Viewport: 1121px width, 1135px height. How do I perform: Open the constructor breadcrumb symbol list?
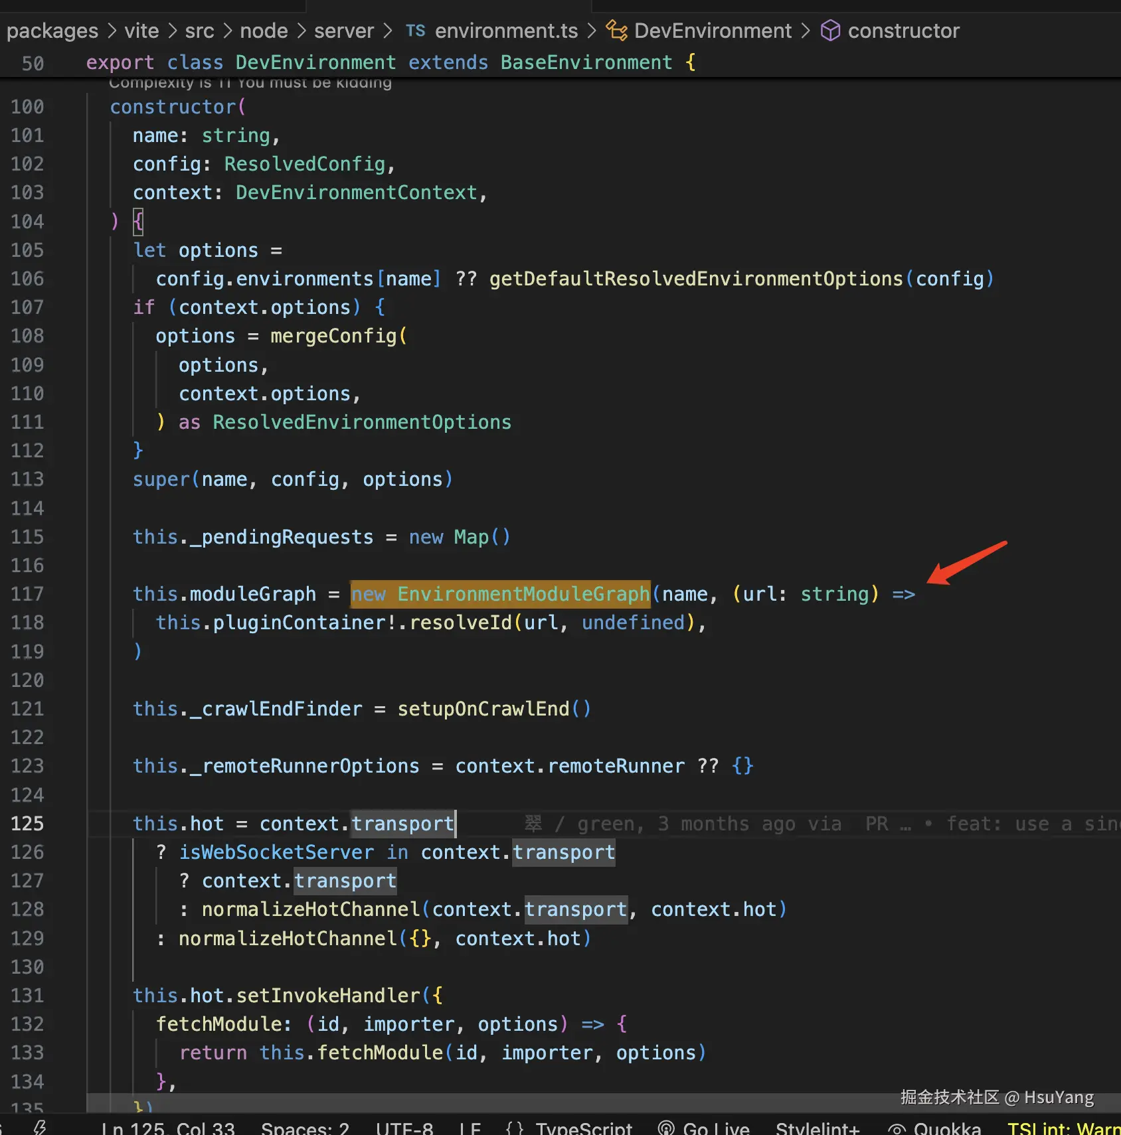pyautogui.click(x=904, y=31)
